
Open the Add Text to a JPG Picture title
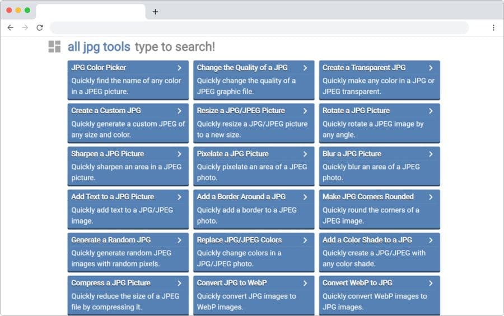pos(113,196)
